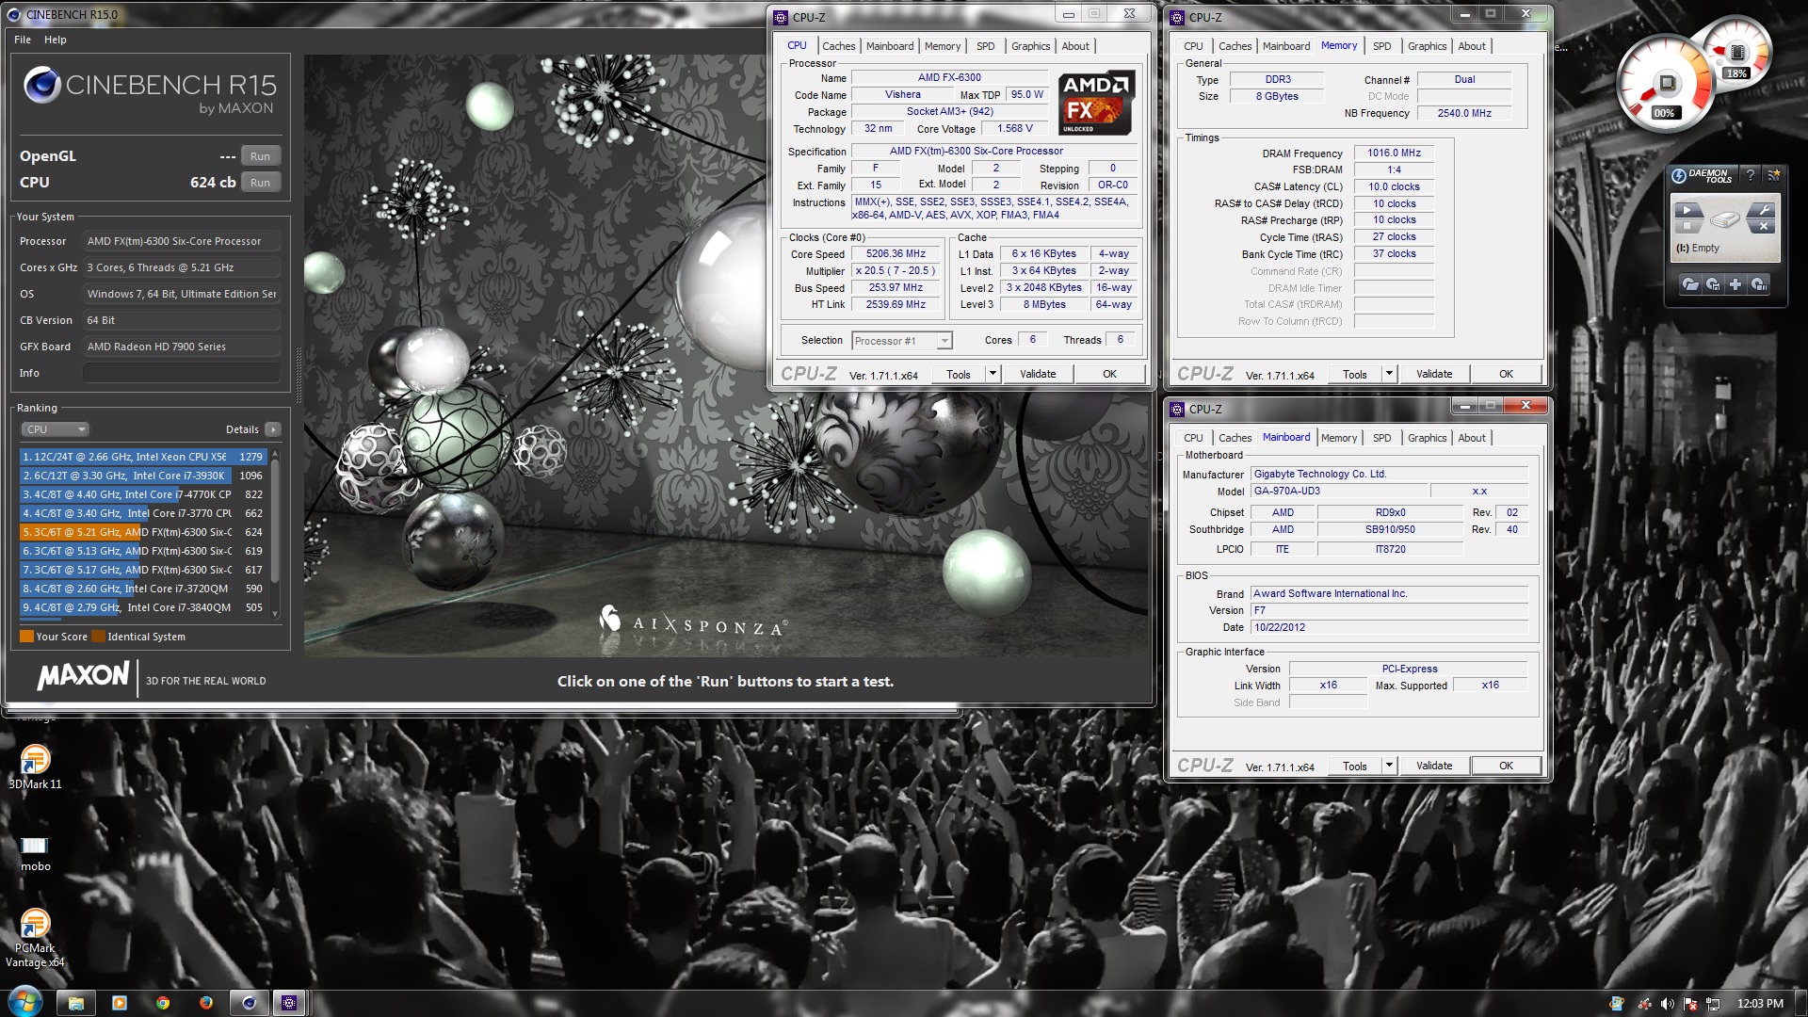
Task: Open the CPU ranking type dropdown
Action: click(55, 429)
